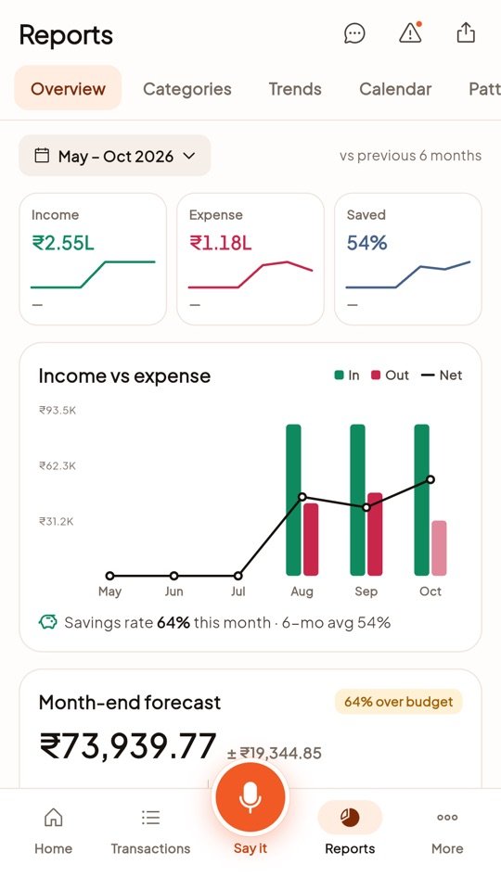Toggle the green In legend series
The image size is (501, 890).
(346, 375)
